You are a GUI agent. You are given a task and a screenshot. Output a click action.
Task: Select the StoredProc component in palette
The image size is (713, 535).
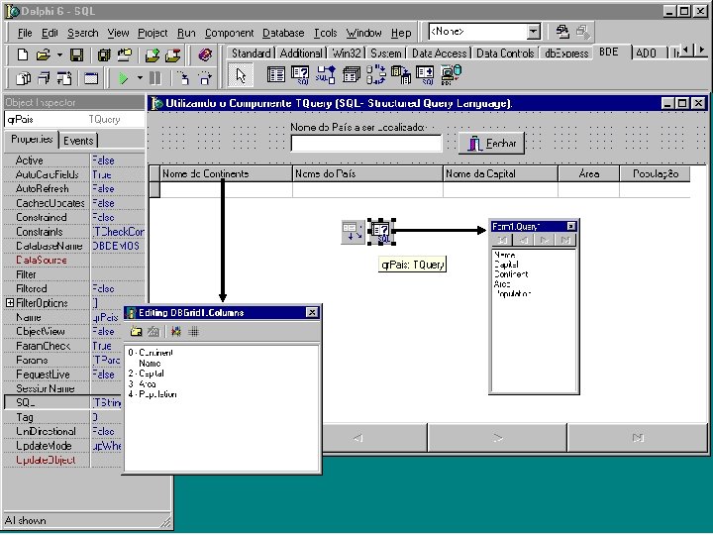(326, 74)
